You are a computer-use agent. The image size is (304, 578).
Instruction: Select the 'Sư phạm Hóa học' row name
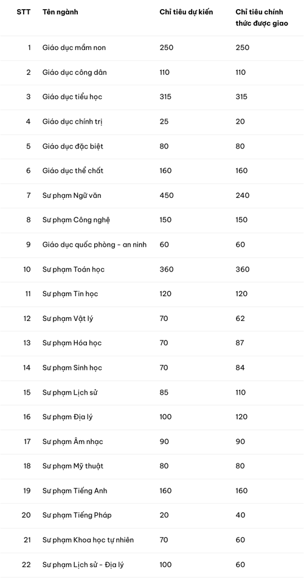click(72, 343)
